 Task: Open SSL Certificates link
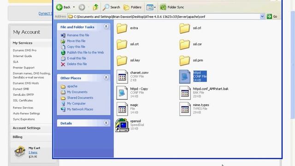pos(23,101)
